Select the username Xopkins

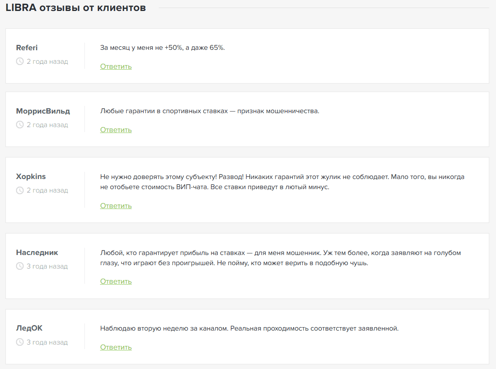(x=31, y=176)
